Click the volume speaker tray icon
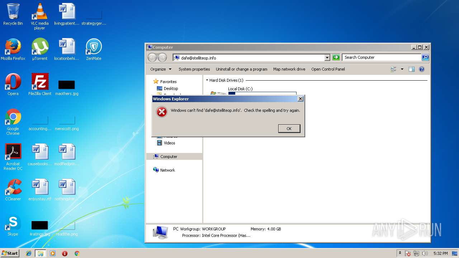459x258 pixels. (425, 253)
